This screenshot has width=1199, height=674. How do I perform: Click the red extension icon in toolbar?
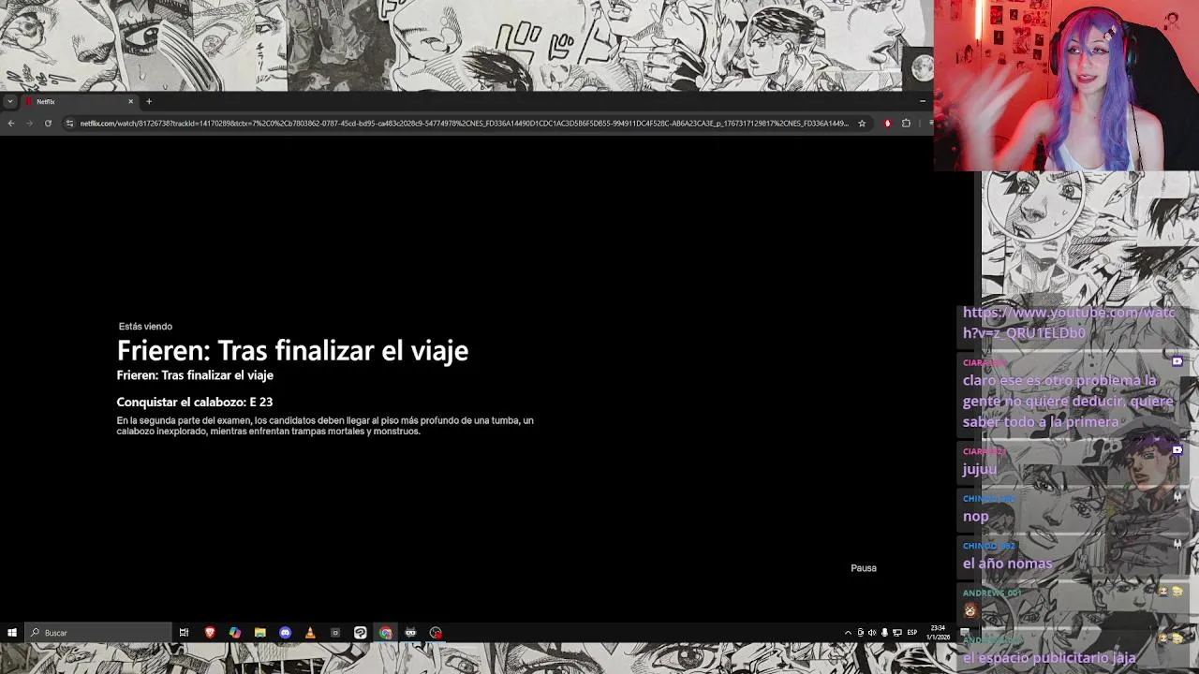click(x=887, y=123)
